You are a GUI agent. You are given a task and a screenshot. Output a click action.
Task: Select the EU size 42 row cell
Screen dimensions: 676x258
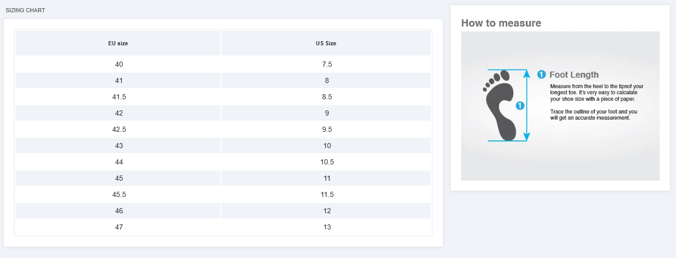(x=119, y=113)
